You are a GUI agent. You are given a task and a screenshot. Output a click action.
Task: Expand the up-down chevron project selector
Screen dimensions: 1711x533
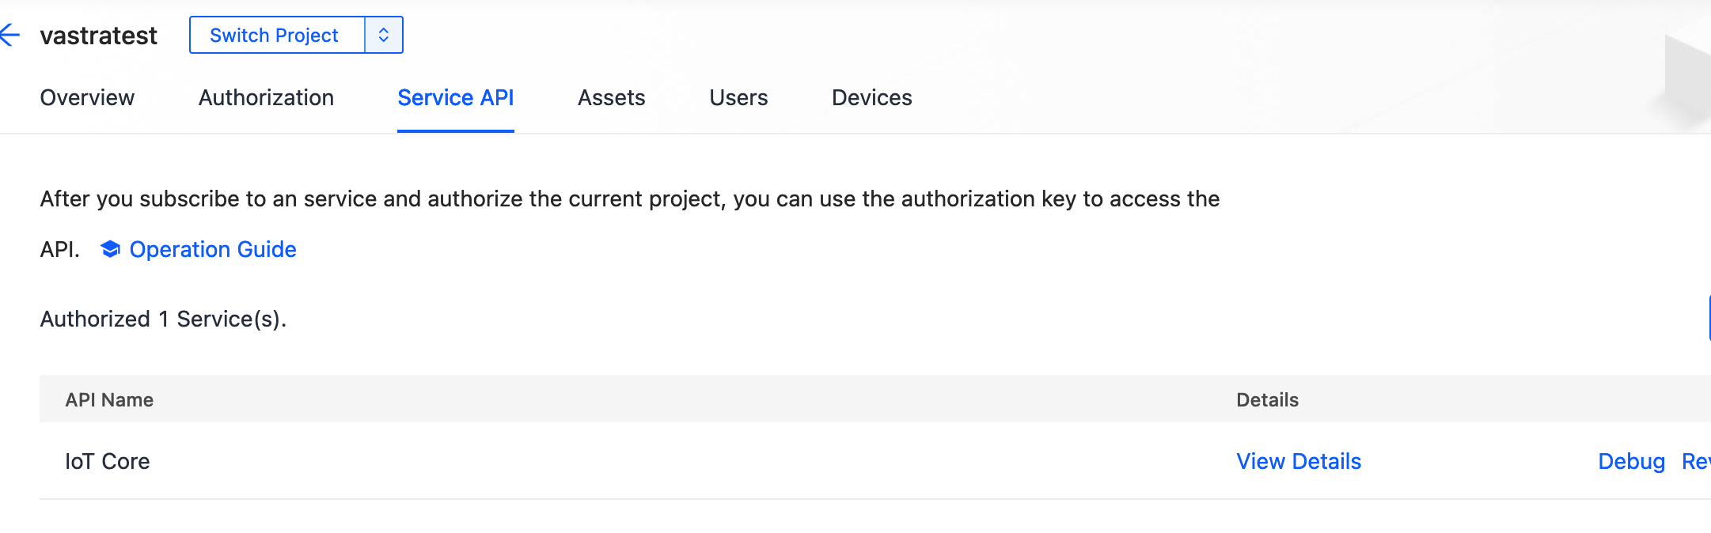click(x=384, y=36)
